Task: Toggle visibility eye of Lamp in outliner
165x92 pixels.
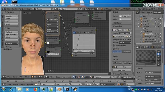Action: coord(155,21)
